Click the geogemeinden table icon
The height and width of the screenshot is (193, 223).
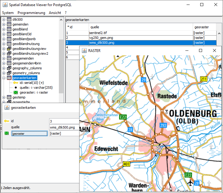9,58
